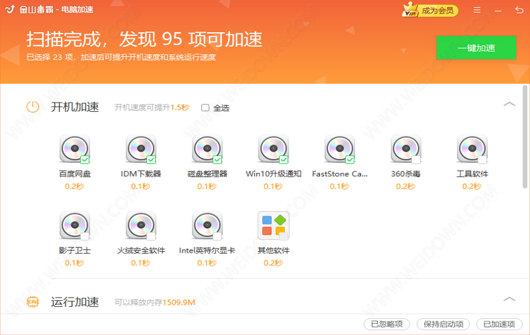530x335 pixels.
Task: Check the Intel英特尔显卡 item checkbox
Action: (217, 237)
